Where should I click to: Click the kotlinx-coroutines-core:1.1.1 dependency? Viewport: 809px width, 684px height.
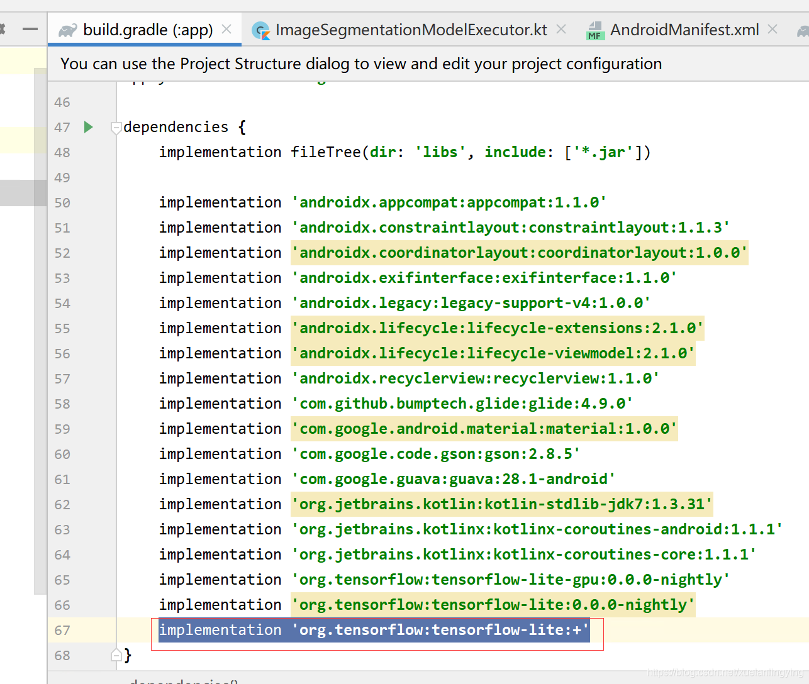pyautogui.click(x=523, y=554)
